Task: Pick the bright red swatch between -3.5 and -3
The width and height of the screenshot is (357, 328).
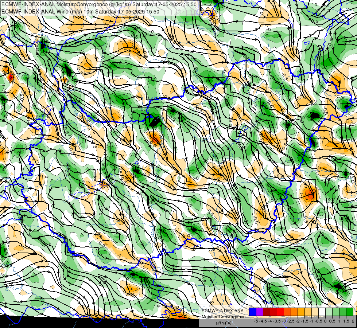Action: point(280,312)
